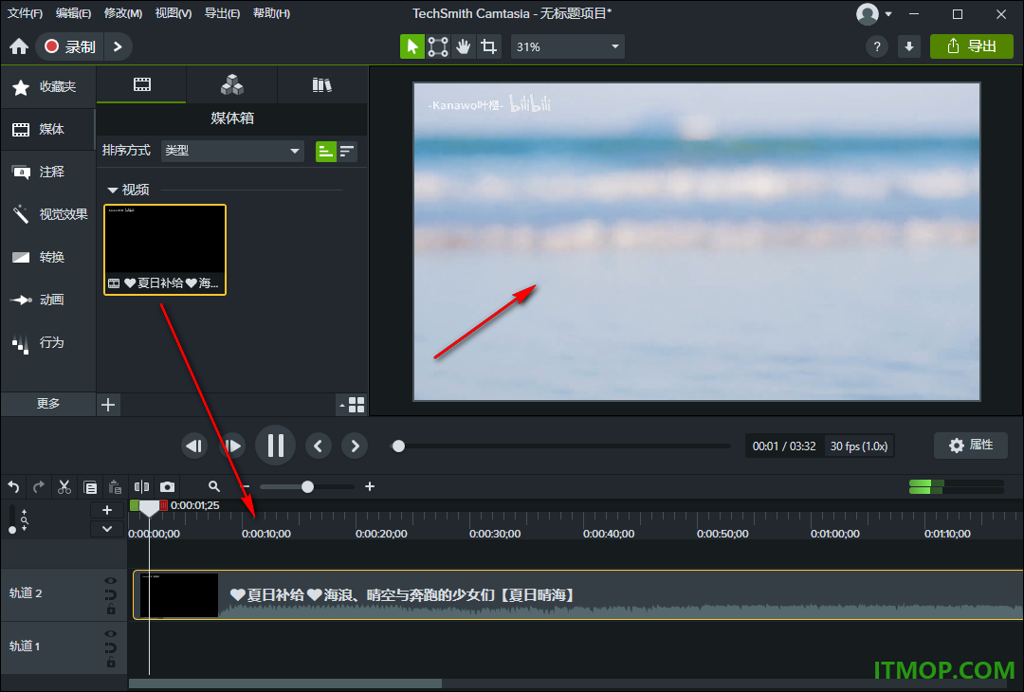Go to previous clip arrow
The width and height of the screenshot is (1024, 692).
tap(318, 446)
